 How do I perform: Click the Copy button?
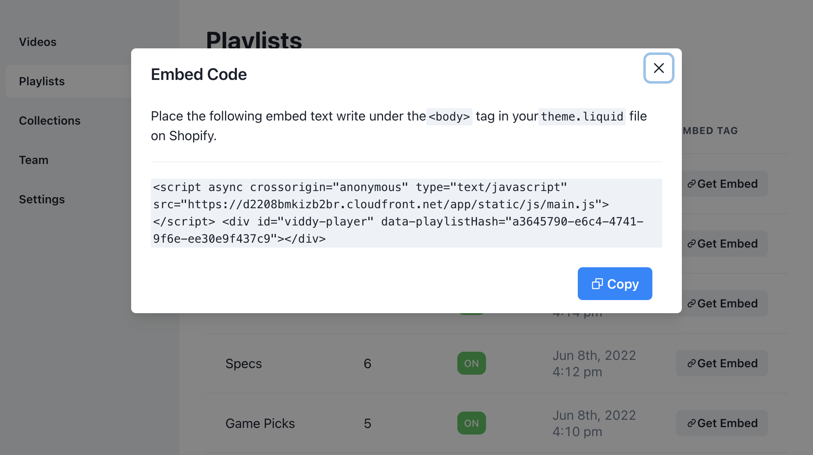click(615, 284)
